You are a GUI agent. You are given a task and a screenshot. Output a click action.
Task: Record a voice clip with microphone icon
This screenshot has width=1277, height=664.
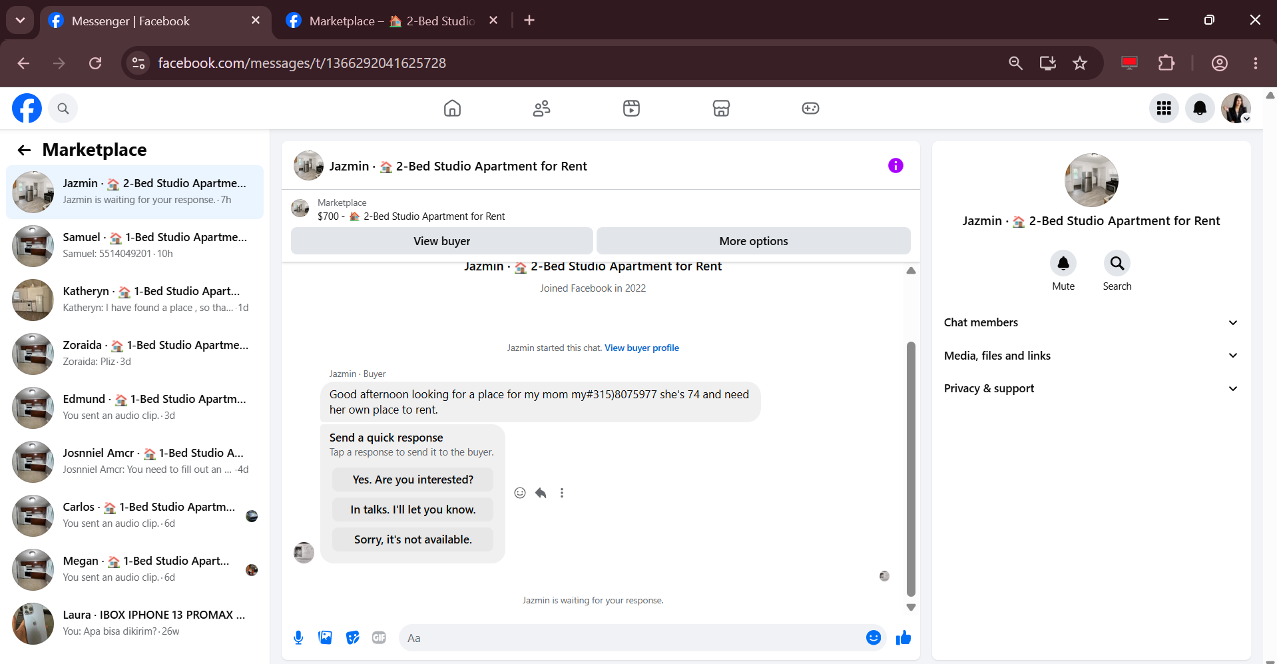pyautogui.click(x=298, y=638)
